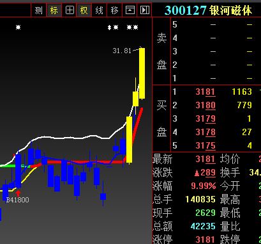Click the 移 toolbar button
The image size is (261, 244).
point(114,10)
